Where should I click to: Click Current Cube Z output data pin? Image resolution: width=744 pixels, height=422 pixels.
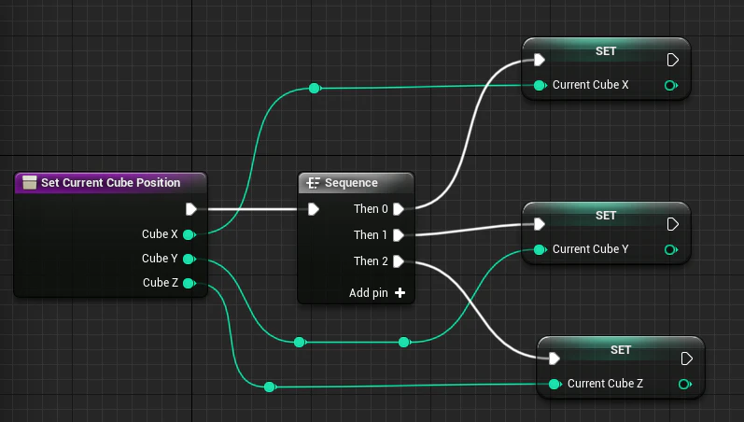click(684, 384)
